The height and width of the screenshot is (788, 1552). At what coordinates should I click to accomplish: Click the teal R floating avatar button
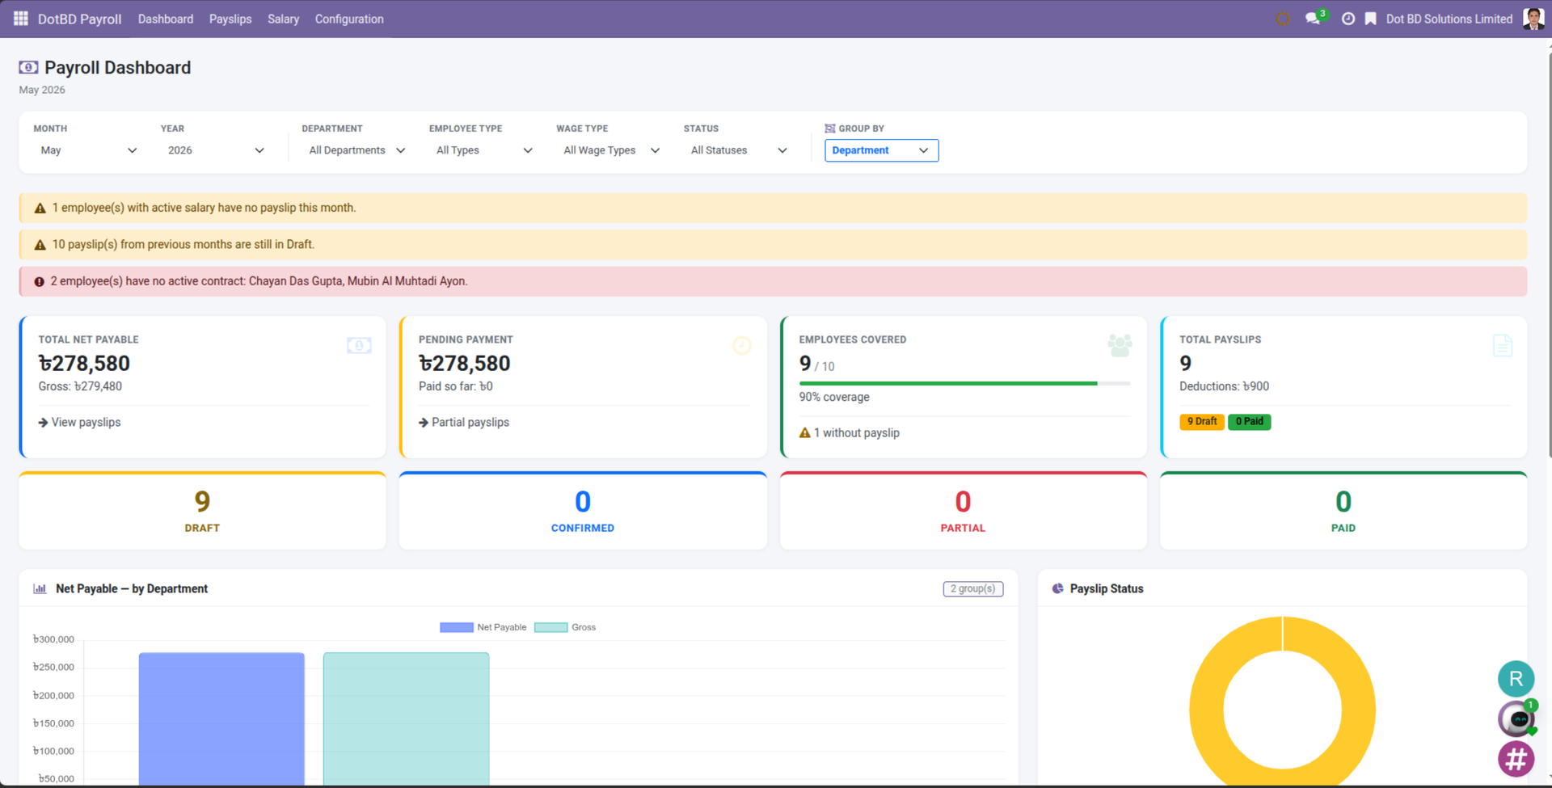tap(1516, 679)
